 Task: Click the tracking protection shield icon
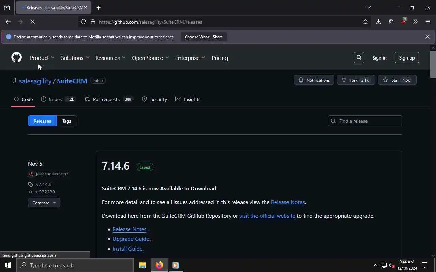83,22
